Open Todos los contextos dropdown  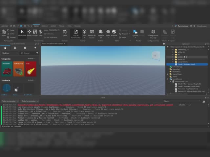pos(30,101)
